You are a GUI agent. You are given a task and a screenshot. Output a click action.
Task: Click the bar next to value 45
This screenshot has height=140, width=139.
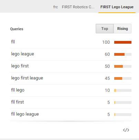(x=123, y=78)
